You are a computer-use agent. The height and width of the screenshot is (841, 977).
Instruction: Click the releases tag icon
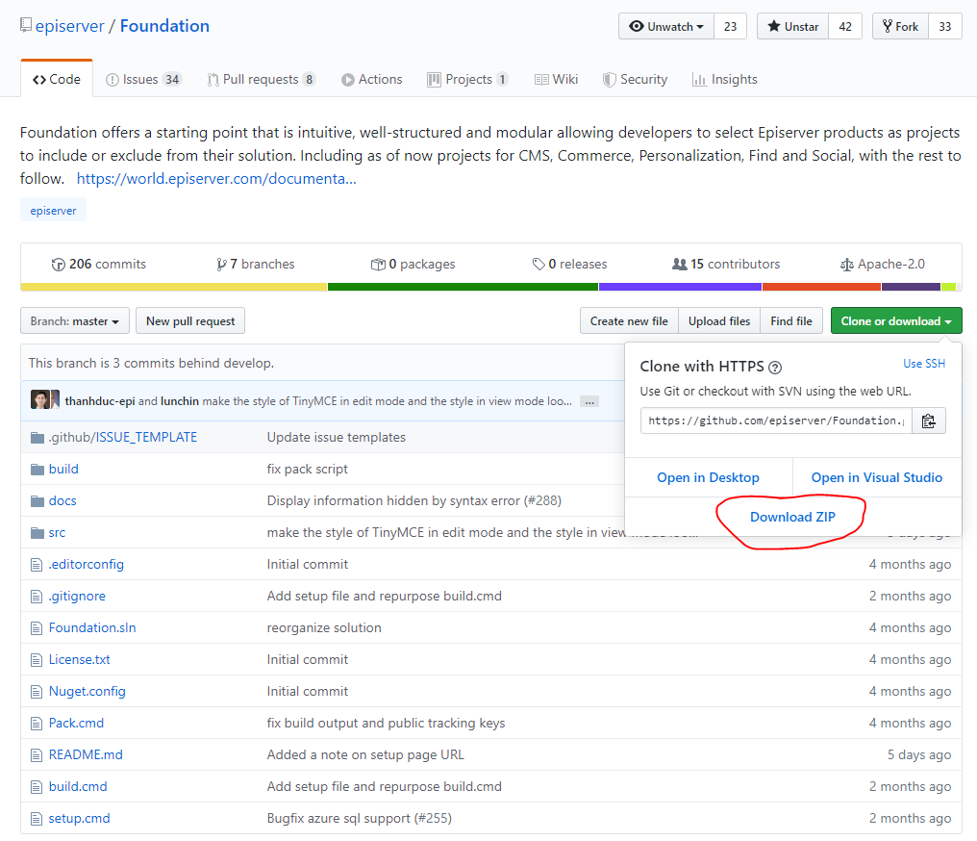(x=539, y=265)
